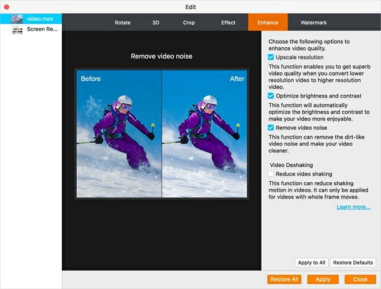Enable Reduce video shaking
This screenshot has width=381, height=289.
pyautogui.click(x=271, y=174)
